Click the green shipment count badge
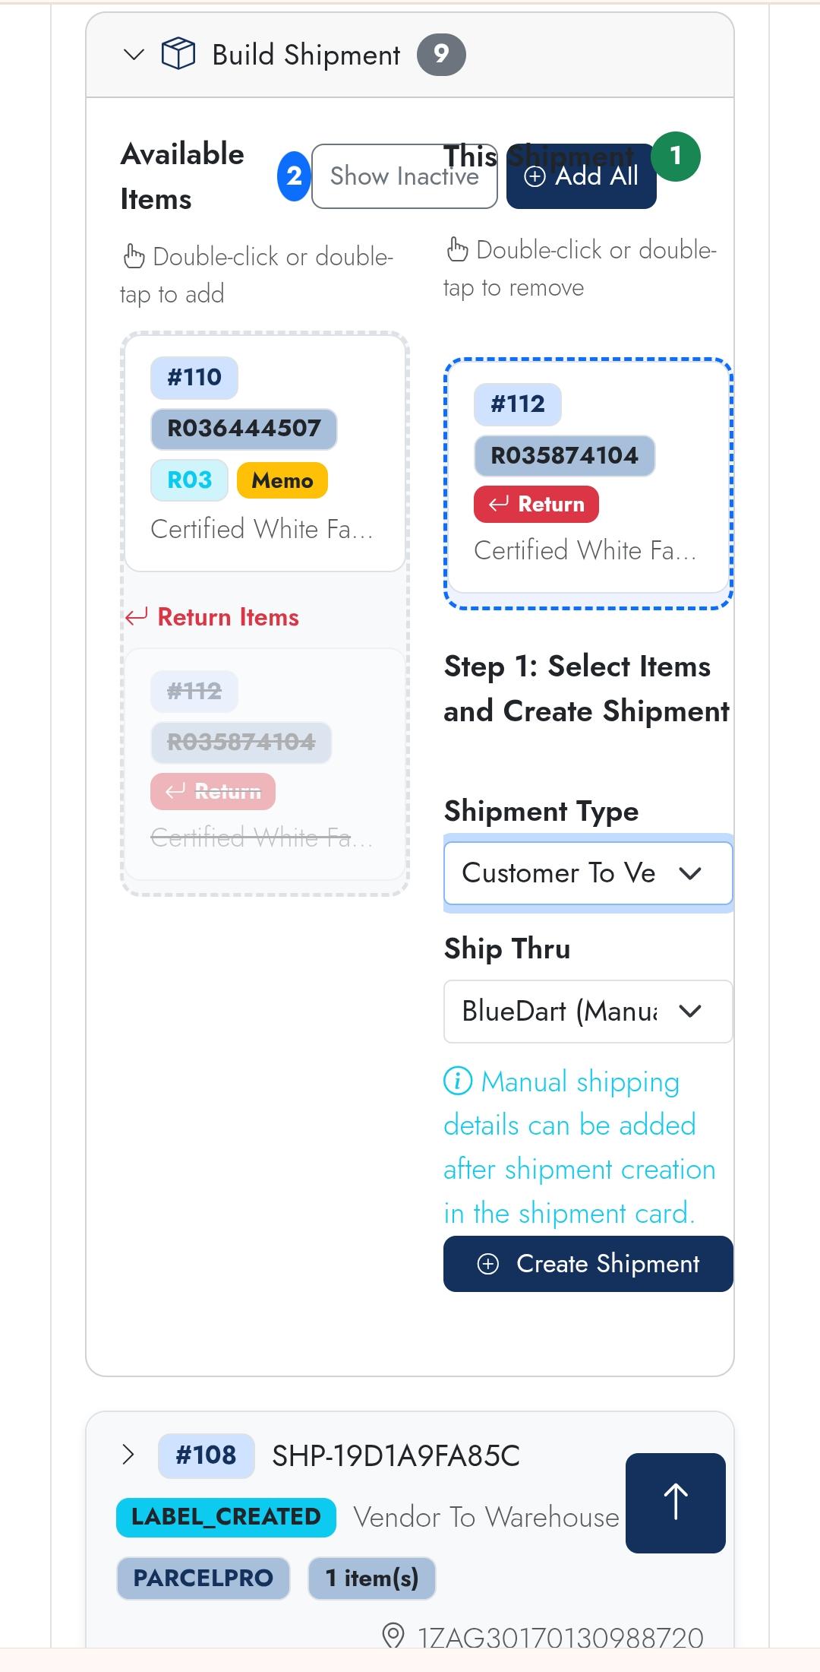Image resolution: width=820 pixels, height=1672 pixels. [x=676, y=157]
